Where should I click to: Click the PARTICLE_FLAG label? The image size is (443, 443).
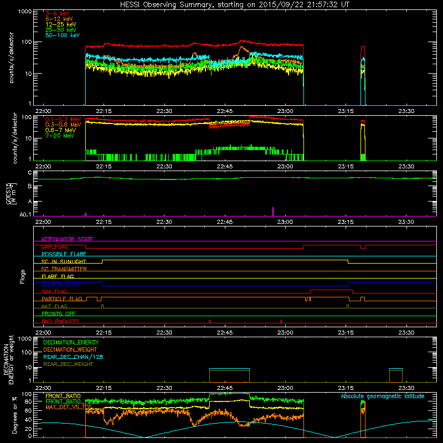[x=62, y=298]
